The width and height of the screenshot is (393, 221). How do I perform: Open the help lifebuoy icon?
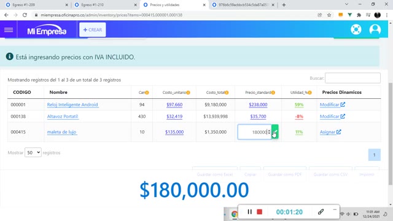[356, 29]
